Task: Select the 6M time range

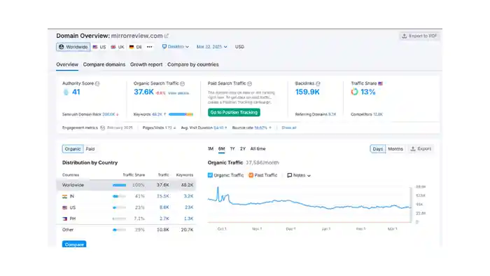Action: coord(222,149)
